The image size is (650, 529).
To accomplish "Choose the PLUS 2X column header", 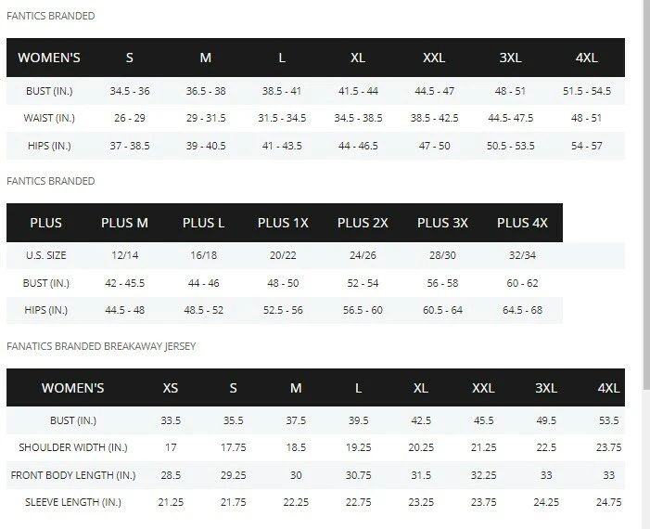I will 363,224.
